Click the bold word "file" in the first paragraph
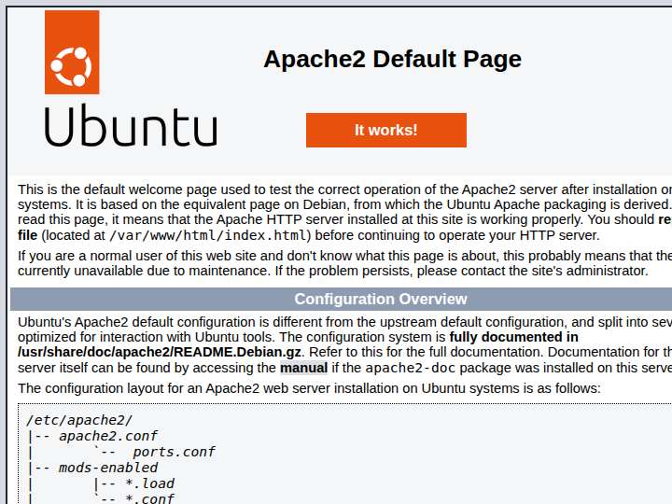The width and height of the screenshot is (672, 504). click(28, 235)
